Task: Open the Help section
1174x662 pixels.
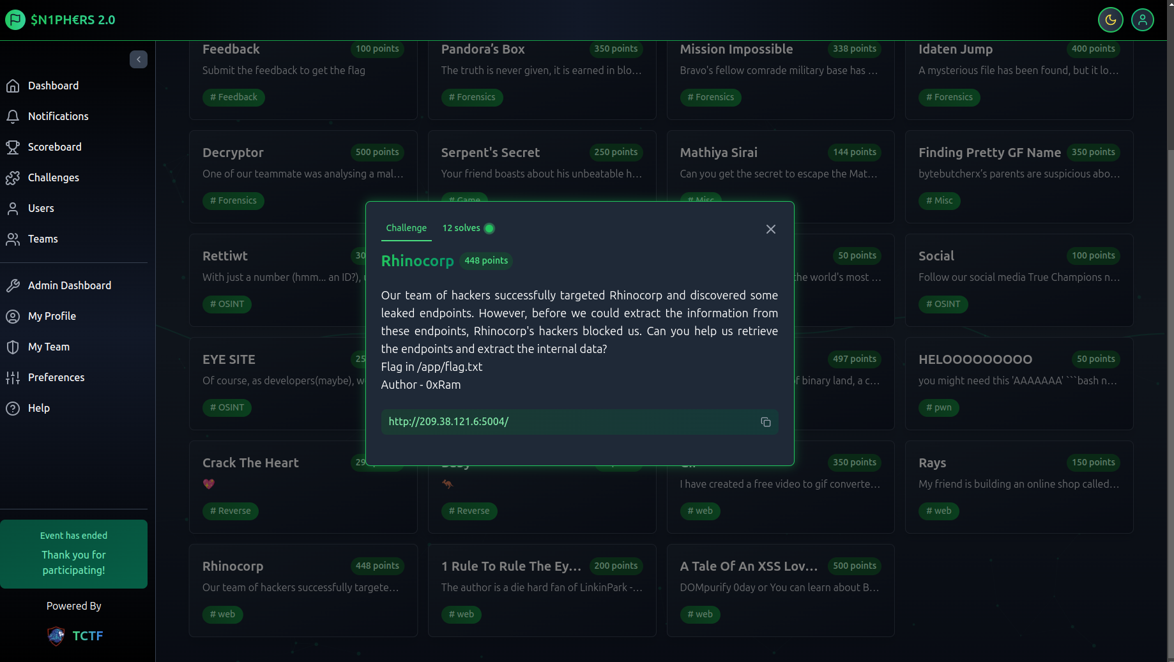Action: coord(38,408)
